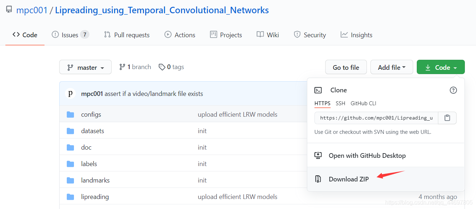Viewport: 476px width, 209px height.
Task: Open the 'init' commit message for datasets
Action: 202,131
